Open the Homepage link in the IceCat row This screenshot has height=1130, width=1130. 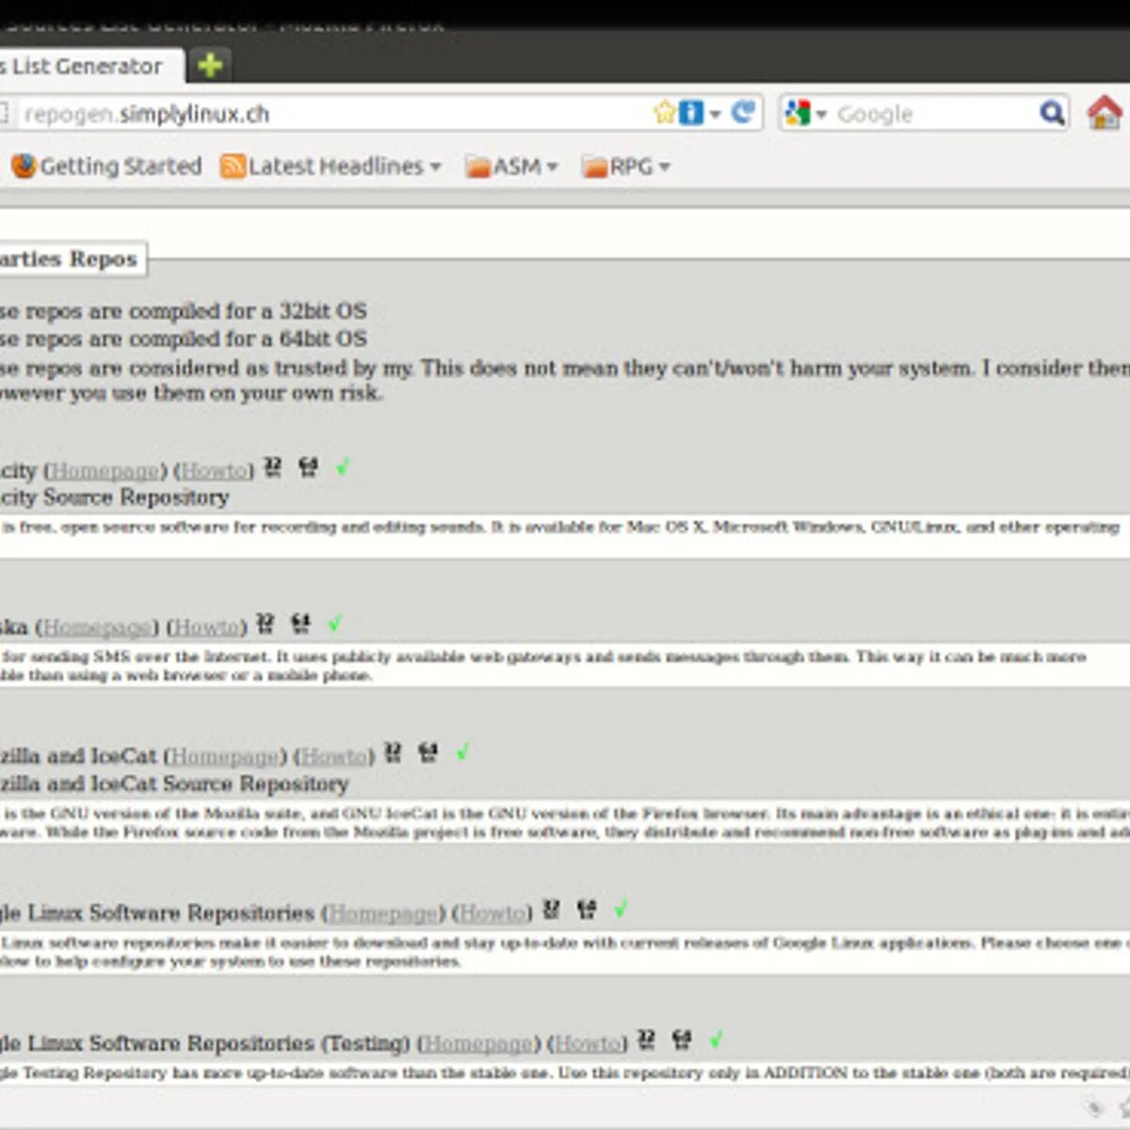[225, 756]
